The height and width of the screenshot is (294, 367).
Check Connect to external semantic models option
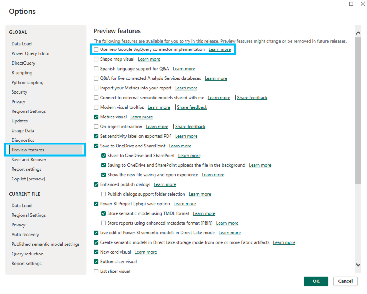click(96, 98)
